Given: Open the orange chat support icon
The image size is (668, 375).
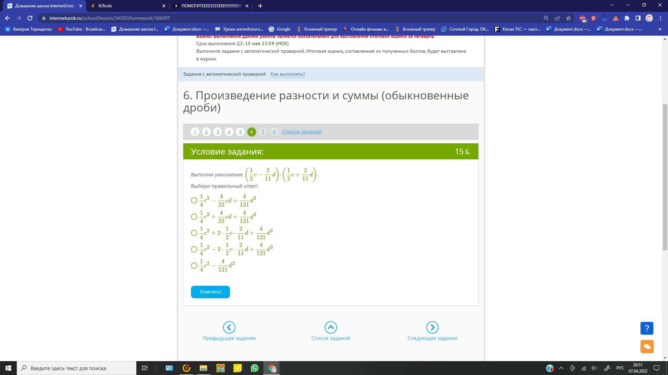Looking at the screenshot, I should click(647, 347).
